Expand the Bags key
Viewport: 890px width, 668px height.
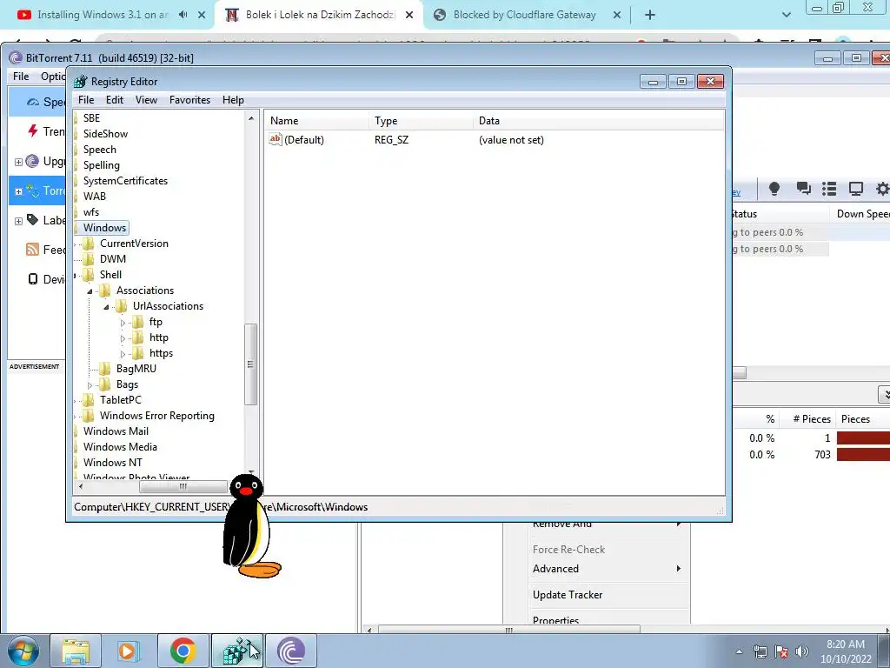pyautogui.click(x=90, y=385)
